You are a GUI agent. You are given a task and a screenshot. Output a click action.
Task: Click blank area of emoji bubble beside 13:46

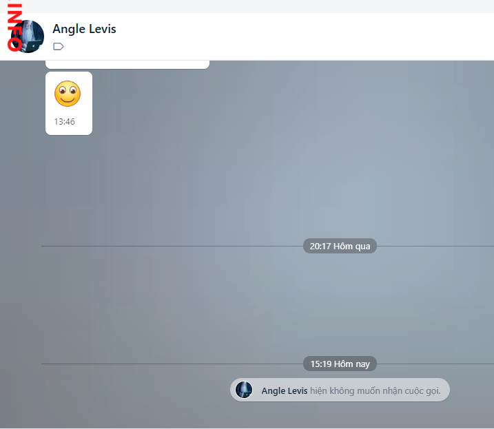(x=83, y=123)
